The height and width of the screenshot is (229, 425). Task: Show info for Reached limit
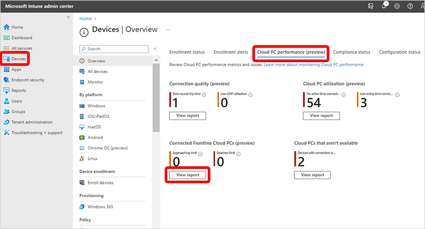[x=238, y=154]
